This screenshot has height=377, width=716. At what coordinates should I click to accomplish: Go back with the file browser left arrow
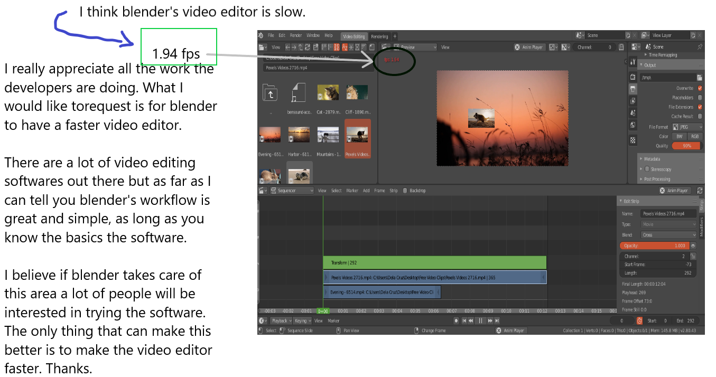tap(288, 47)
